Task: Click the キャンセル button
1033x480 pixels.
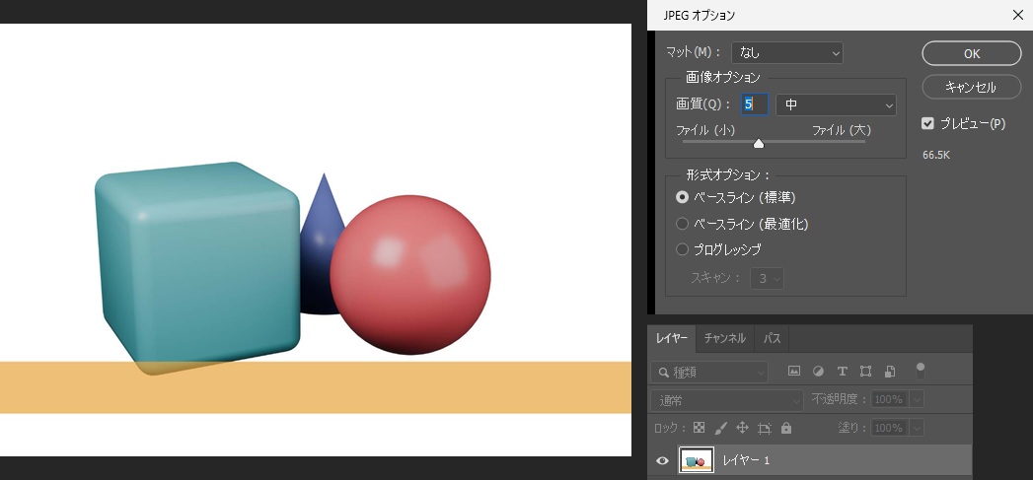Action: tap(972, 87)
